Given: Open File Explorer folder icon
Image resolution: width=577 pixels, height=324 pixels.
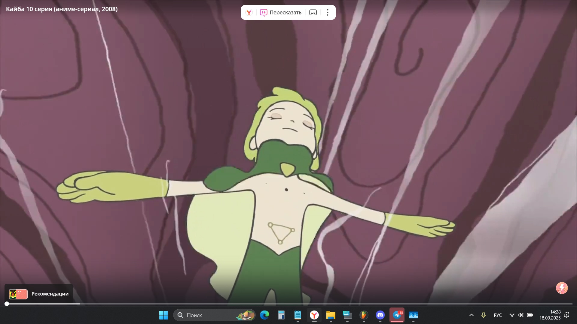Looking at the screenshot, I should pyautogui.click(x=331, y=315).
